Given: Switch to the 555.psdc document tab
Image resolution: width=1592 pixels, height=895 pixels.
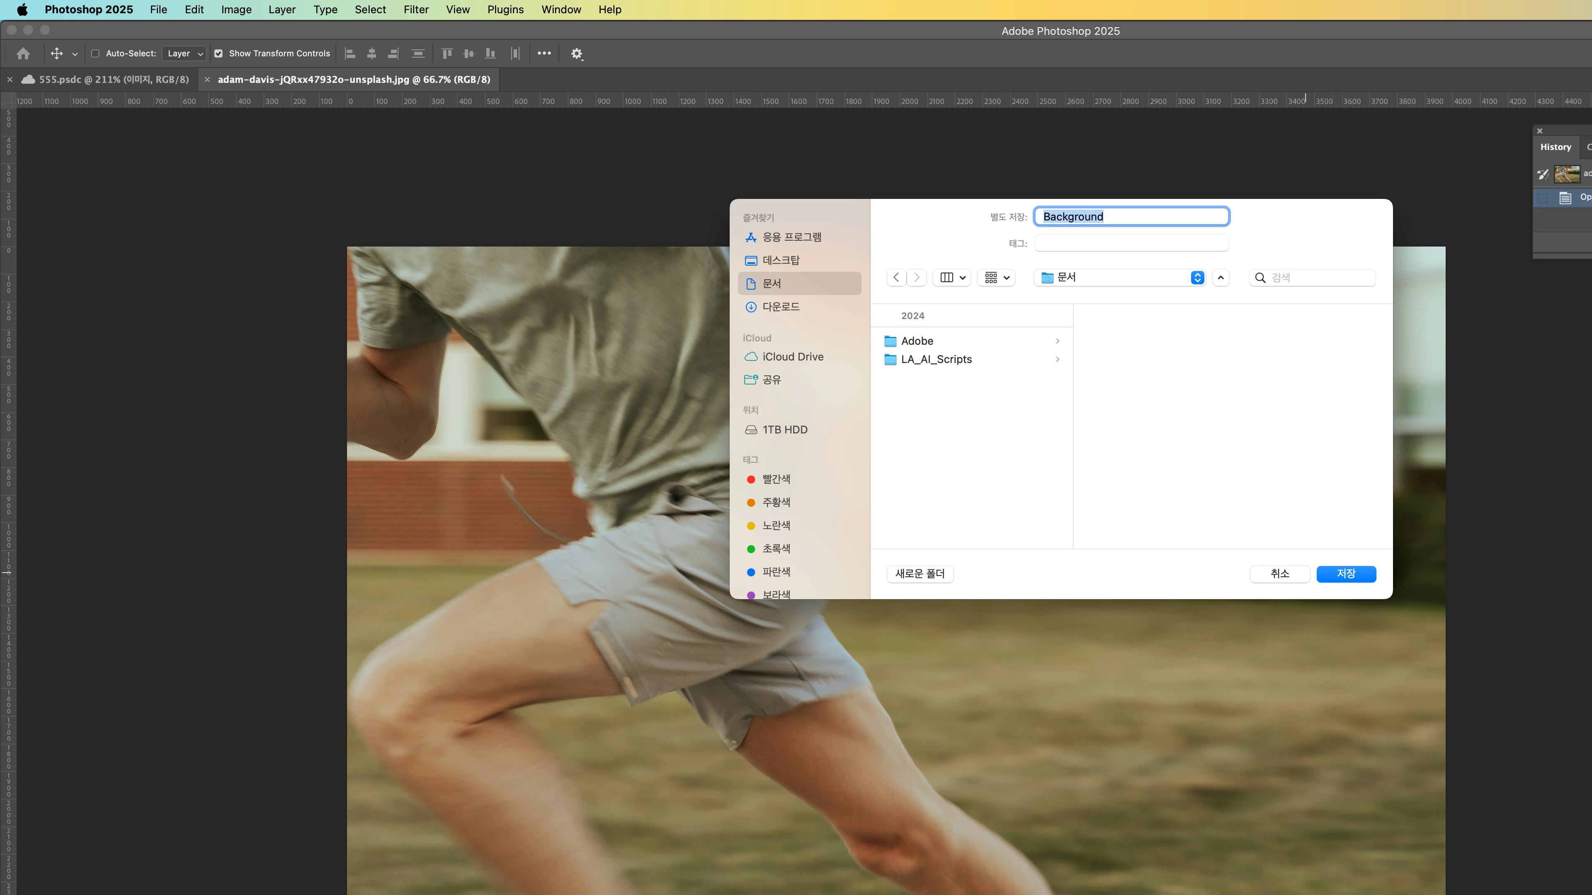Looking at the screenshot, I should tap(113, 79).
